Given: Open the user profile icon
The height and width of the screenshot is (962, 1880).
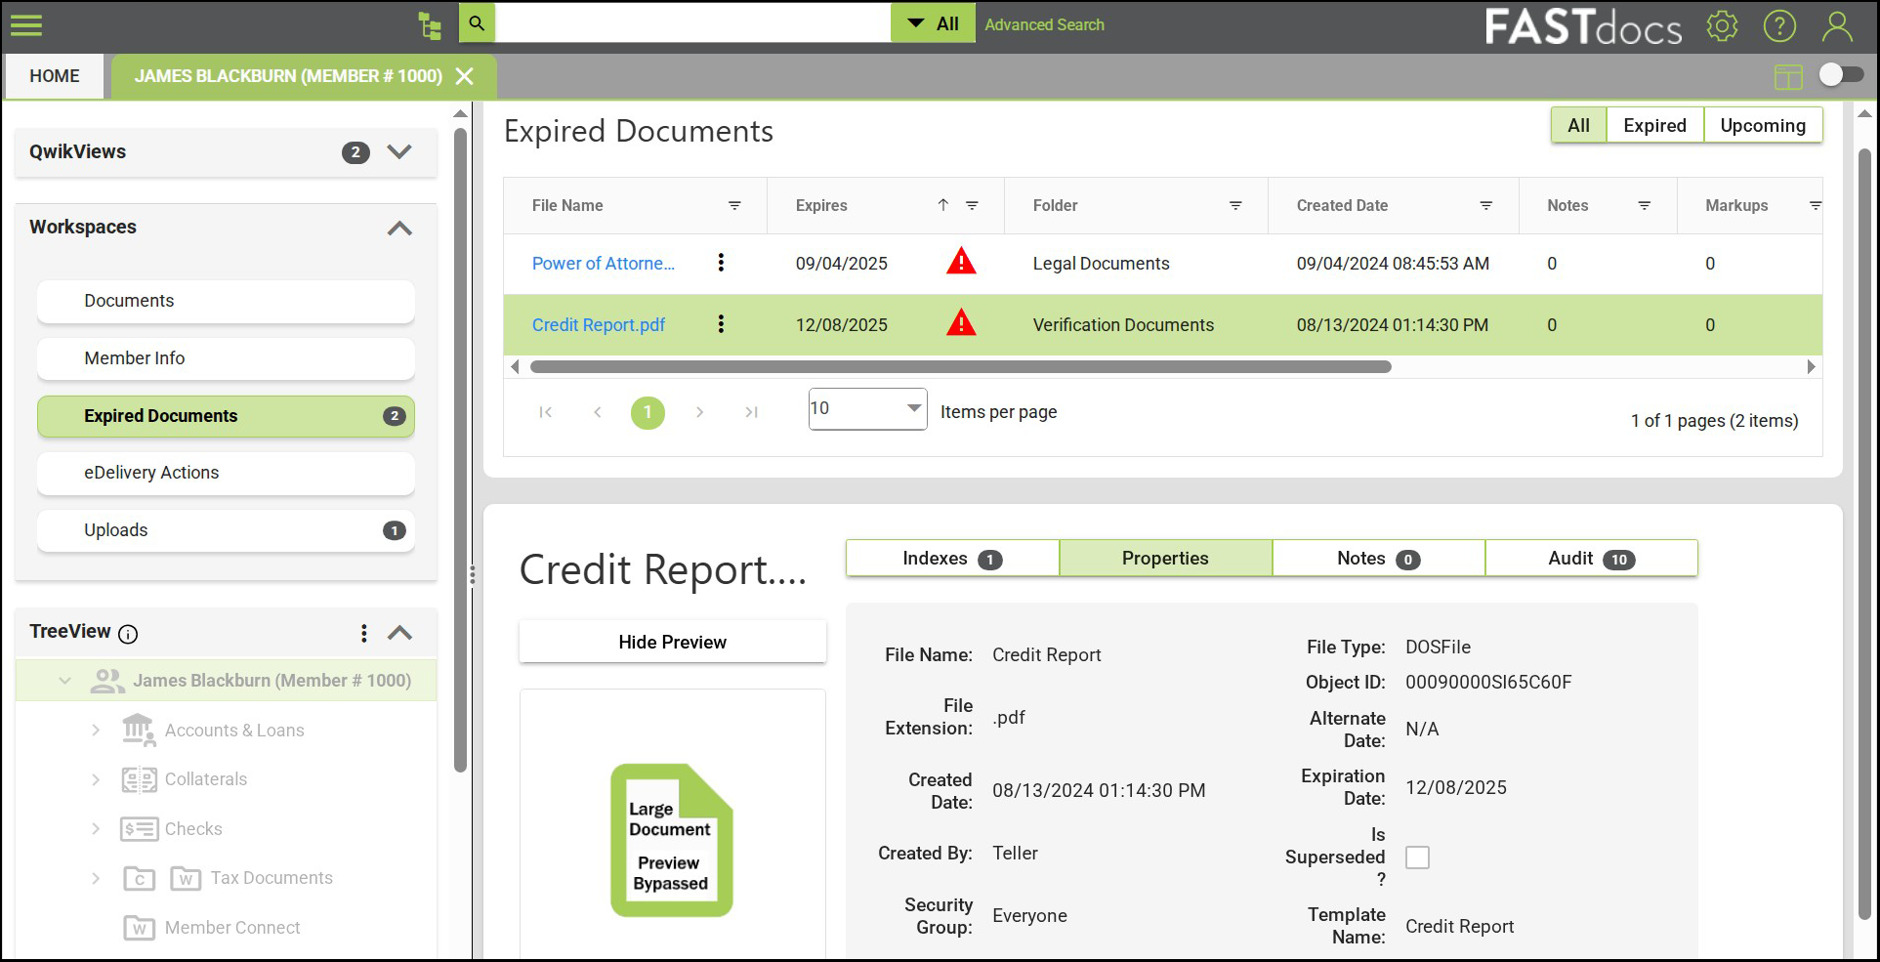Looking at the screenshot, I should [1837, 26].
